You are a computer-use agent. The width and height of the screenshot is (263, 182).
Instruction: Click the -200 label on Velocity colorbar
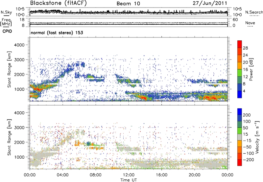tap(248, 160)
